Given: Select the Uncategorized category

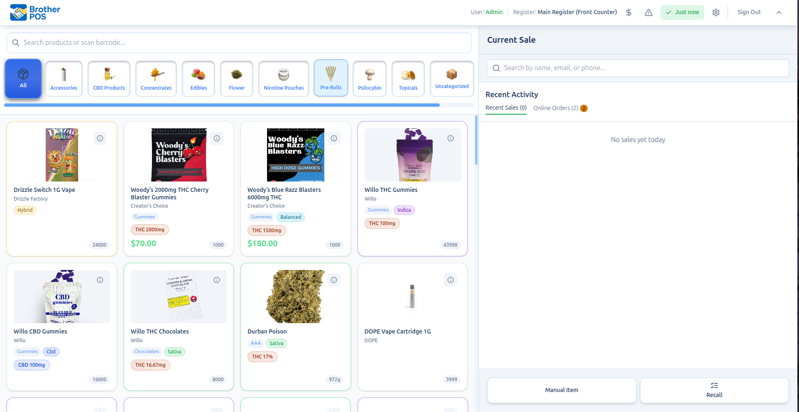Looking at the screenshot, I should point(451,78).
